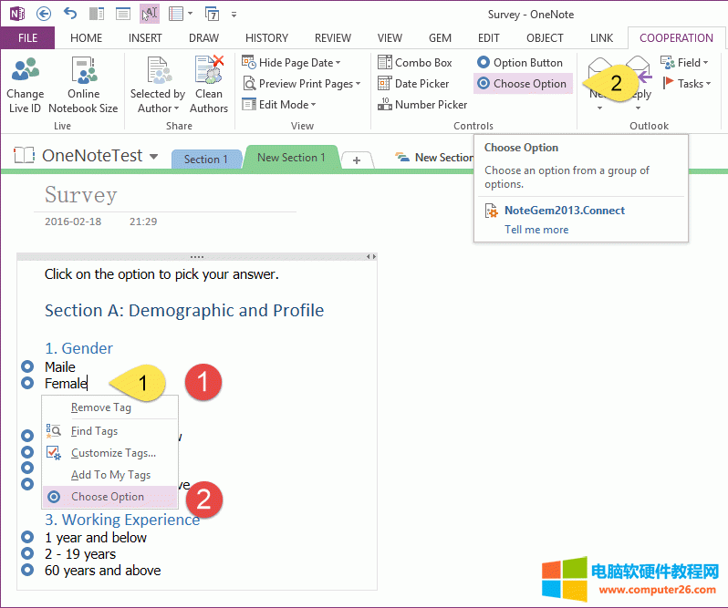
Task: Switch to the VIEW ribbon tab
Action: coord(390,38)
